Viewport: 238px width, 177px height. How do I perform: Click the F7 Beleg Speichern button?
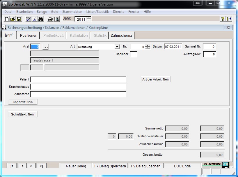pos(110,166)
